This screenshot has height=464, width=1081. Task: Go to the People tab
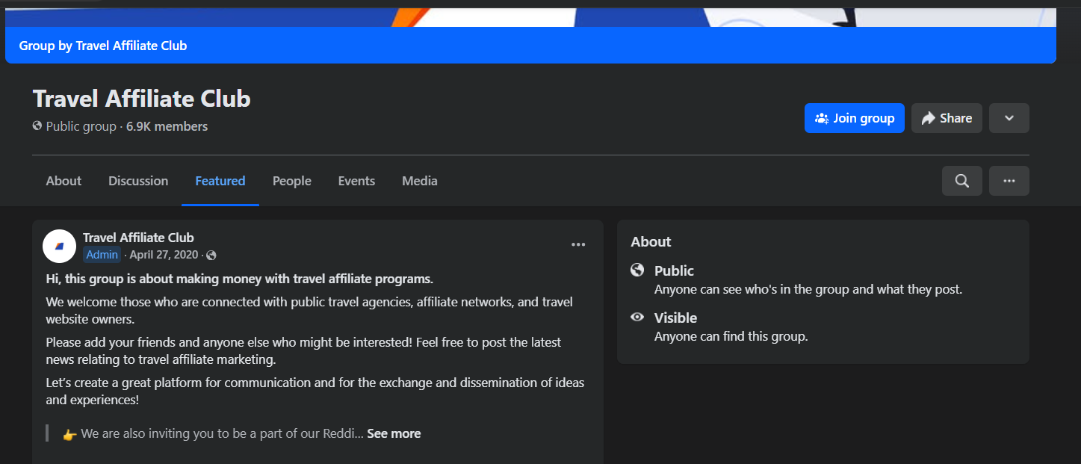291,181
